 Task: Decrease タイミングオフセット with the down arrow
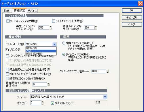tap(108, 72)
